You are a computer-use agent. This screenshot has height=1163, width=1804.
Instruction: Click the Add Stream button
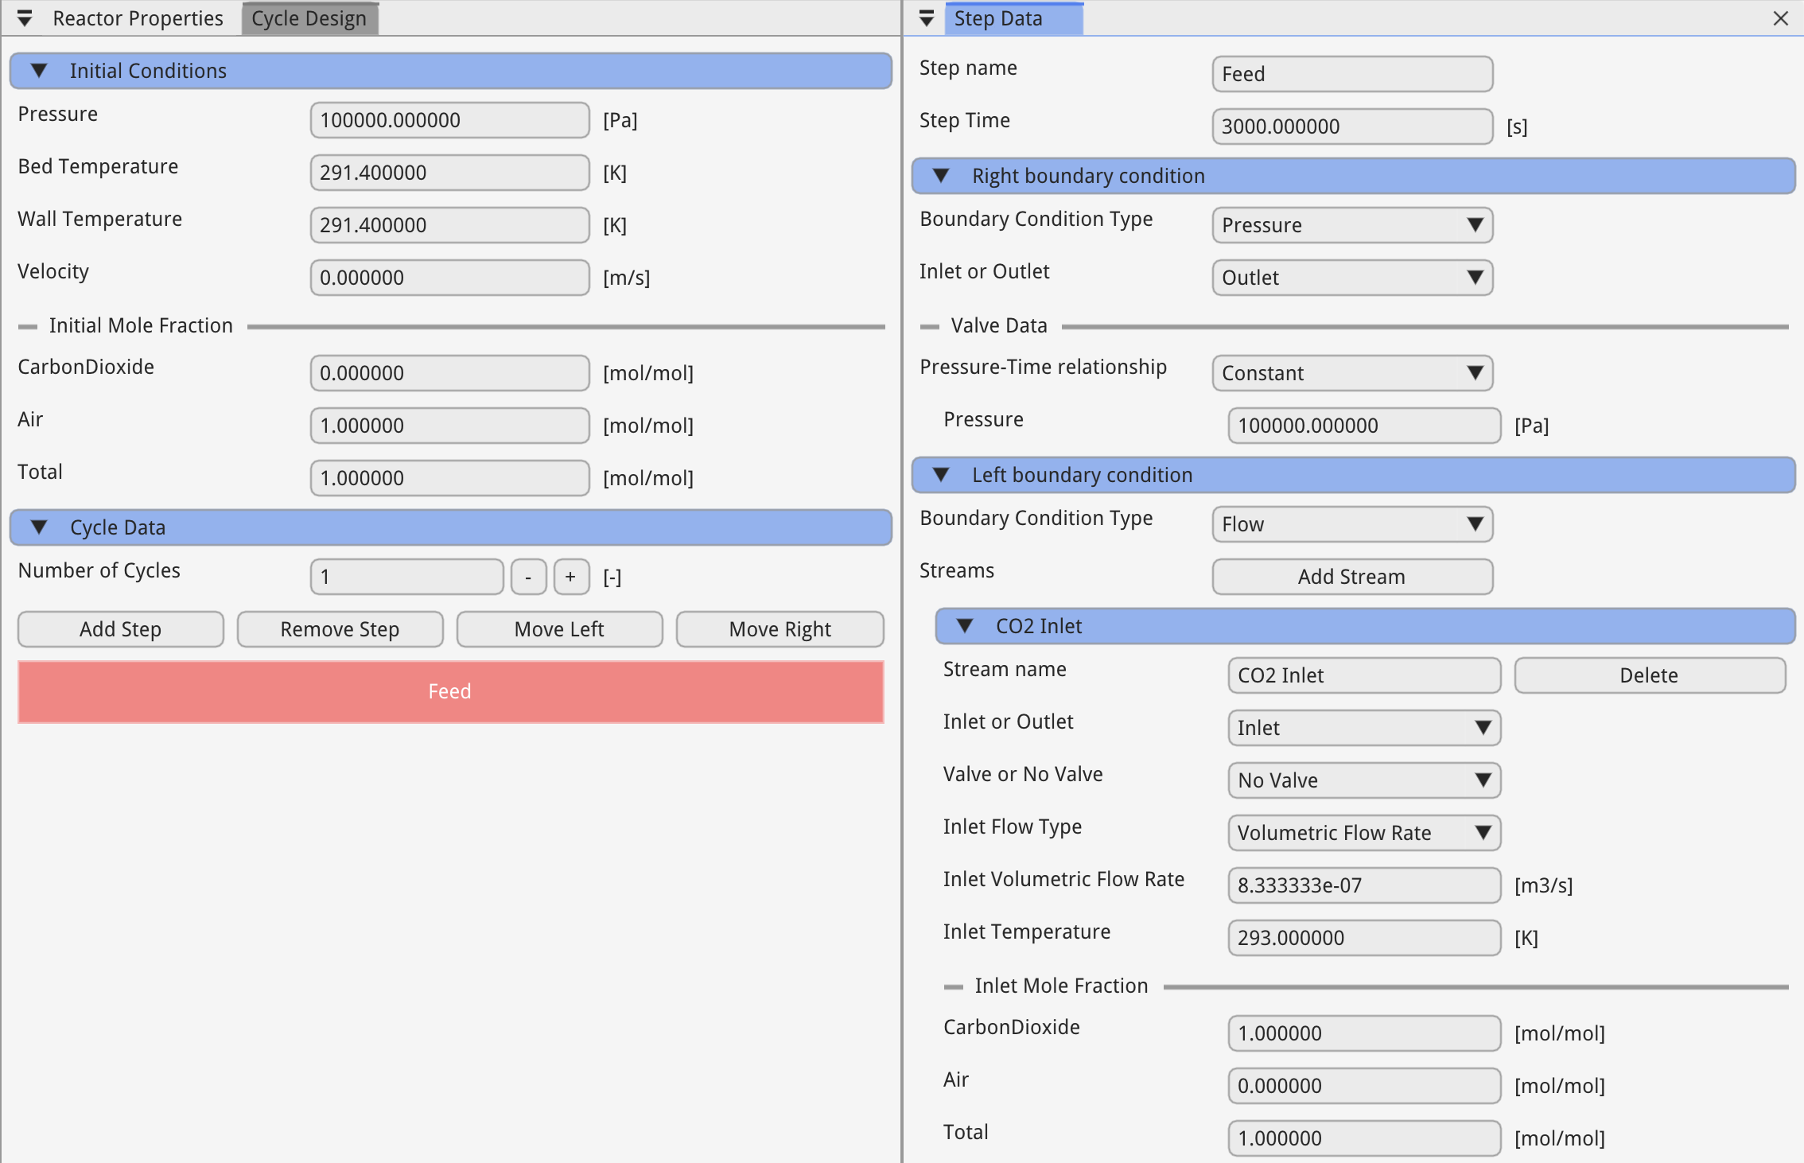(x=1351, y=577)
